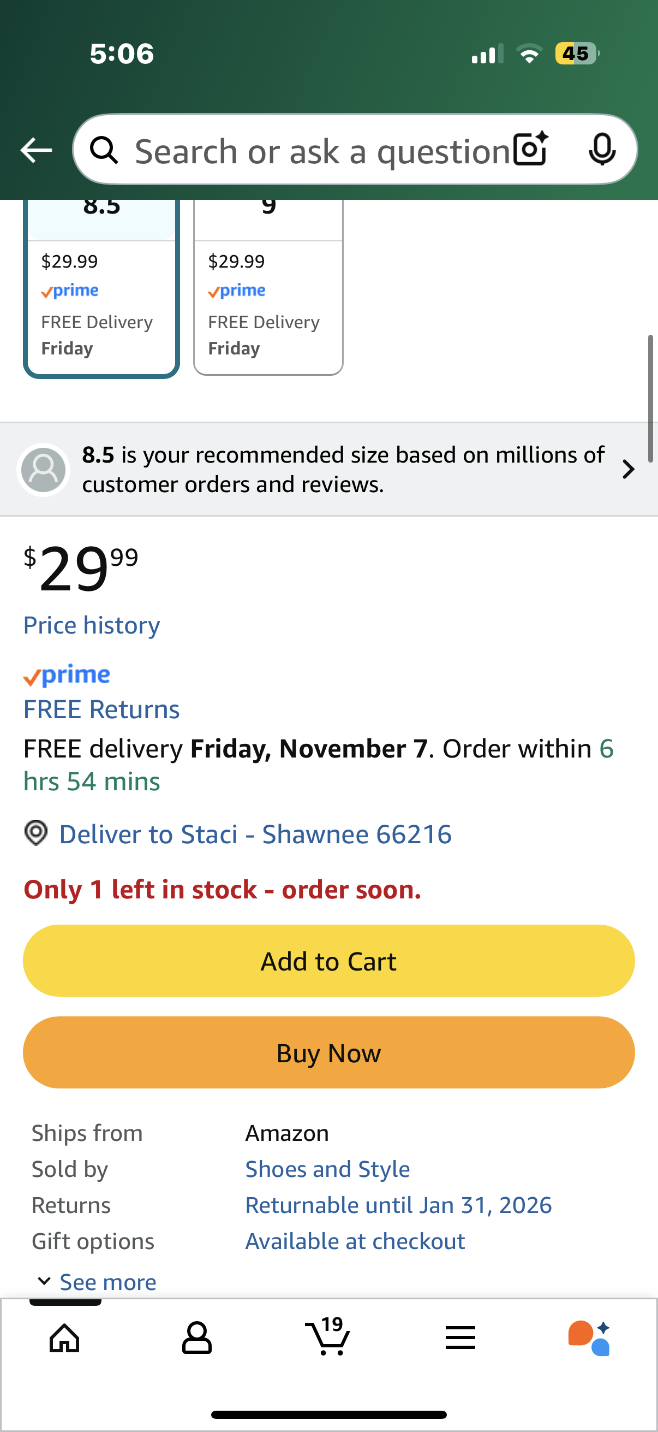Click the search input field
Screen dimensions: 658x1432
point(322,150)
